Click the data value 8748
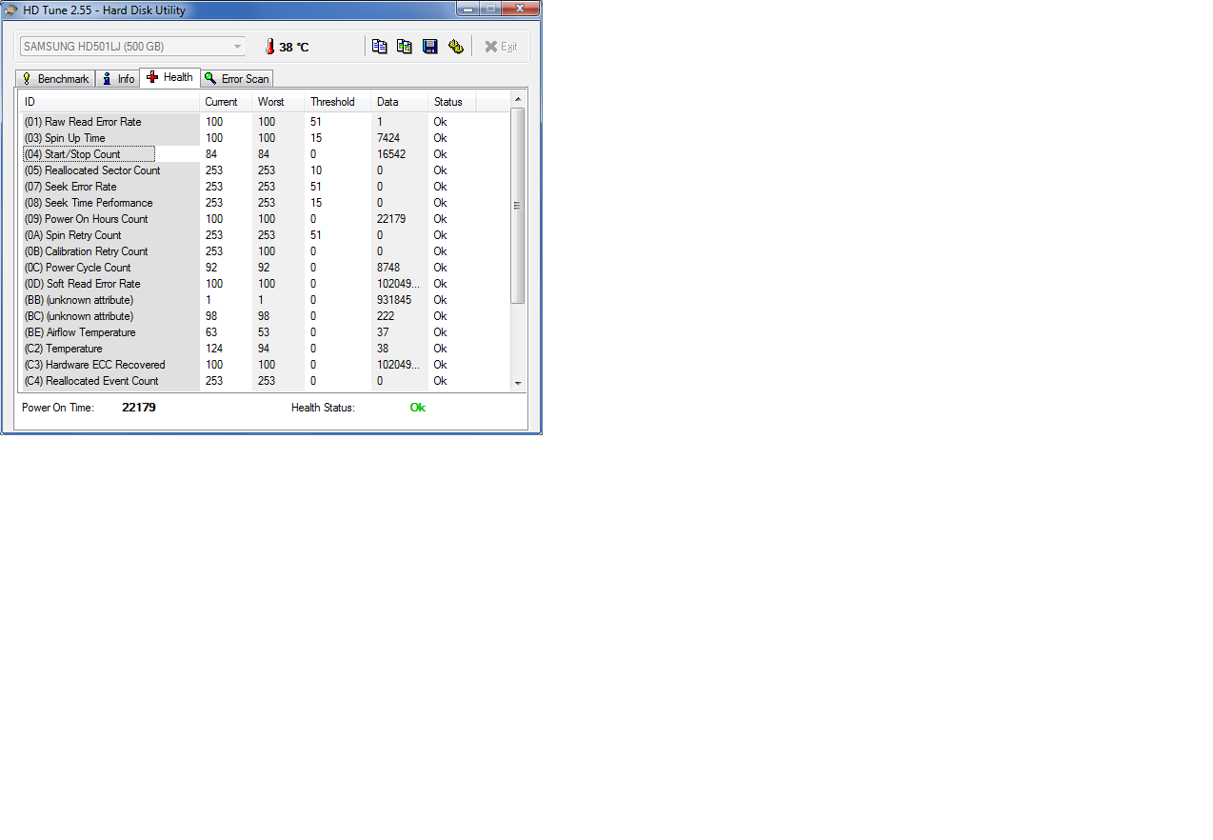The height and width of the screenshot is (840, 1213). coord(388,268)
